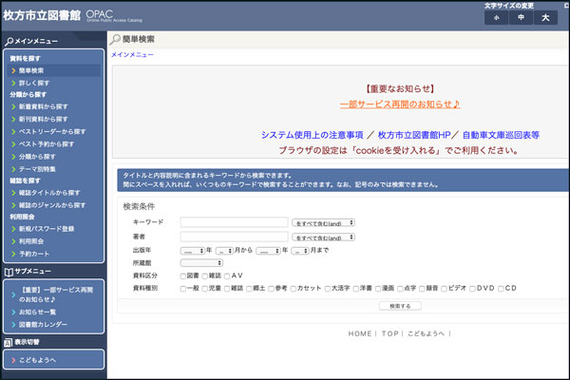Open 詳しく探す in the sidebar

38,83
